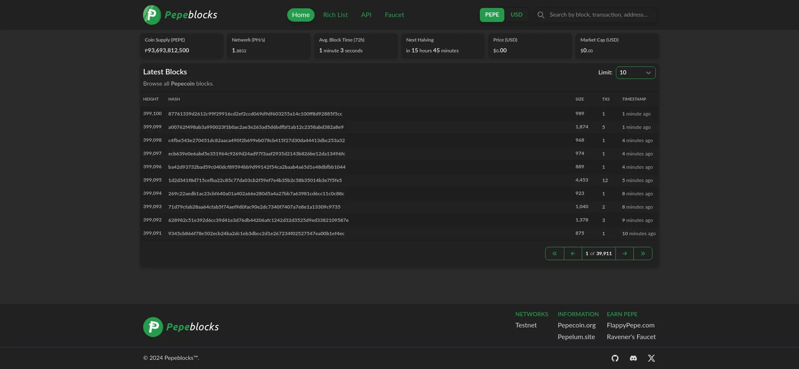Viewport: 799px width, 369px height.
Task: Click the '10 minutes ago' timestamp
Action: click(x=639, y=234)
